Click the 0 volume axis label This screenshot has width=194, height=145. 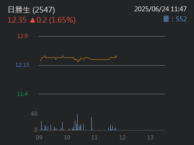point(36,130)
